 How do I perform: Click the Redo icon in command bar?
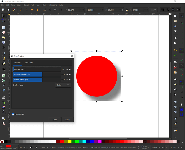click(175, 55)
